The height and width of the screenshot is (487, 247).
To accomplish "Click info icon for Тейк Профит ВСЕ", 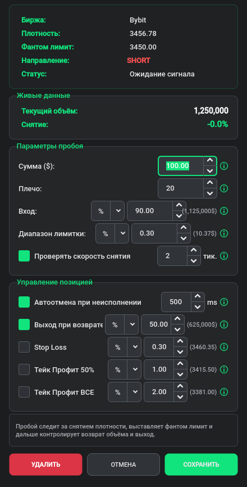I will (224, 392).
